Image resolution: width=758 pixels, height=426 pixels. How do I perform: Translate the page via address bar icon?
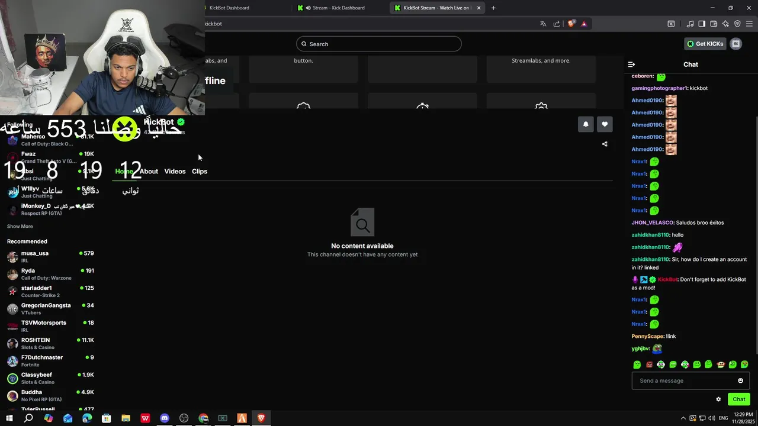pyautogui.click(x=543, y=24)
